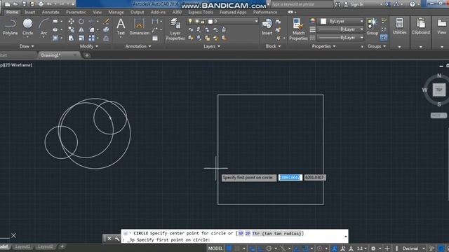Expand the Block panel
Viewport: 449px width, 252px height.
[x=273, y=46]
